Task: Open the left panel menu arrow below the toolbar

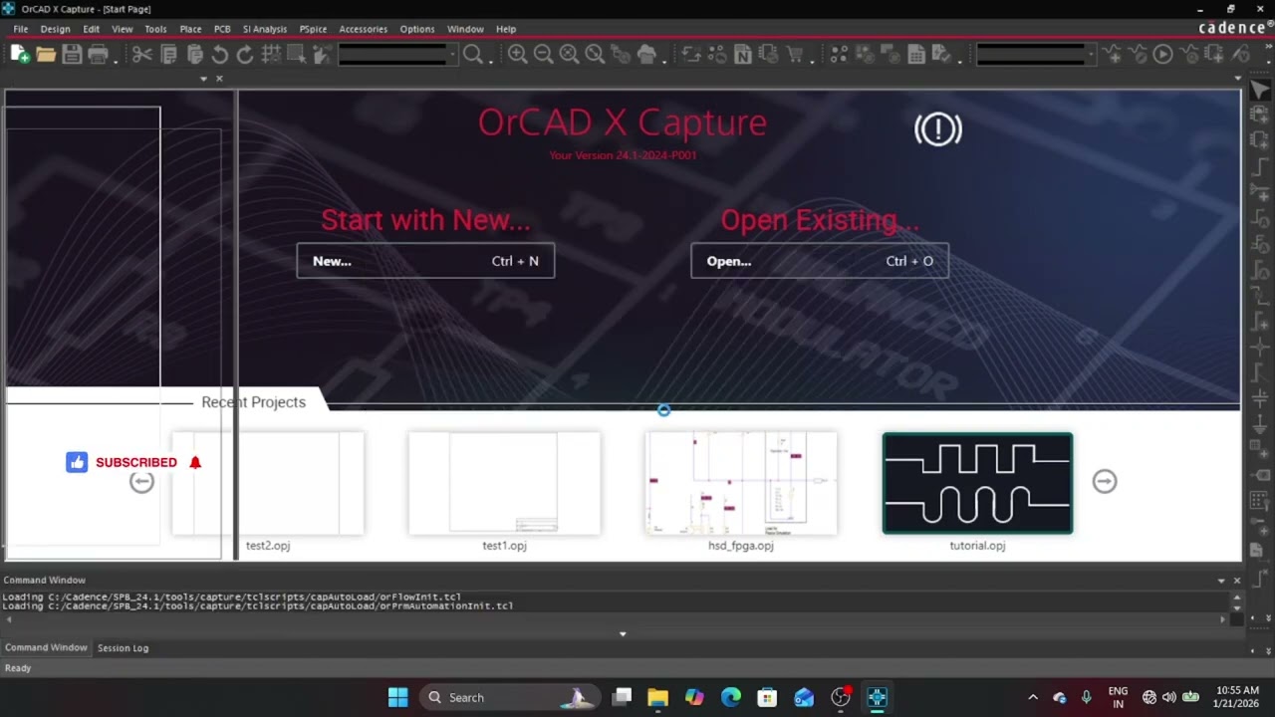Action: [203, 79]
